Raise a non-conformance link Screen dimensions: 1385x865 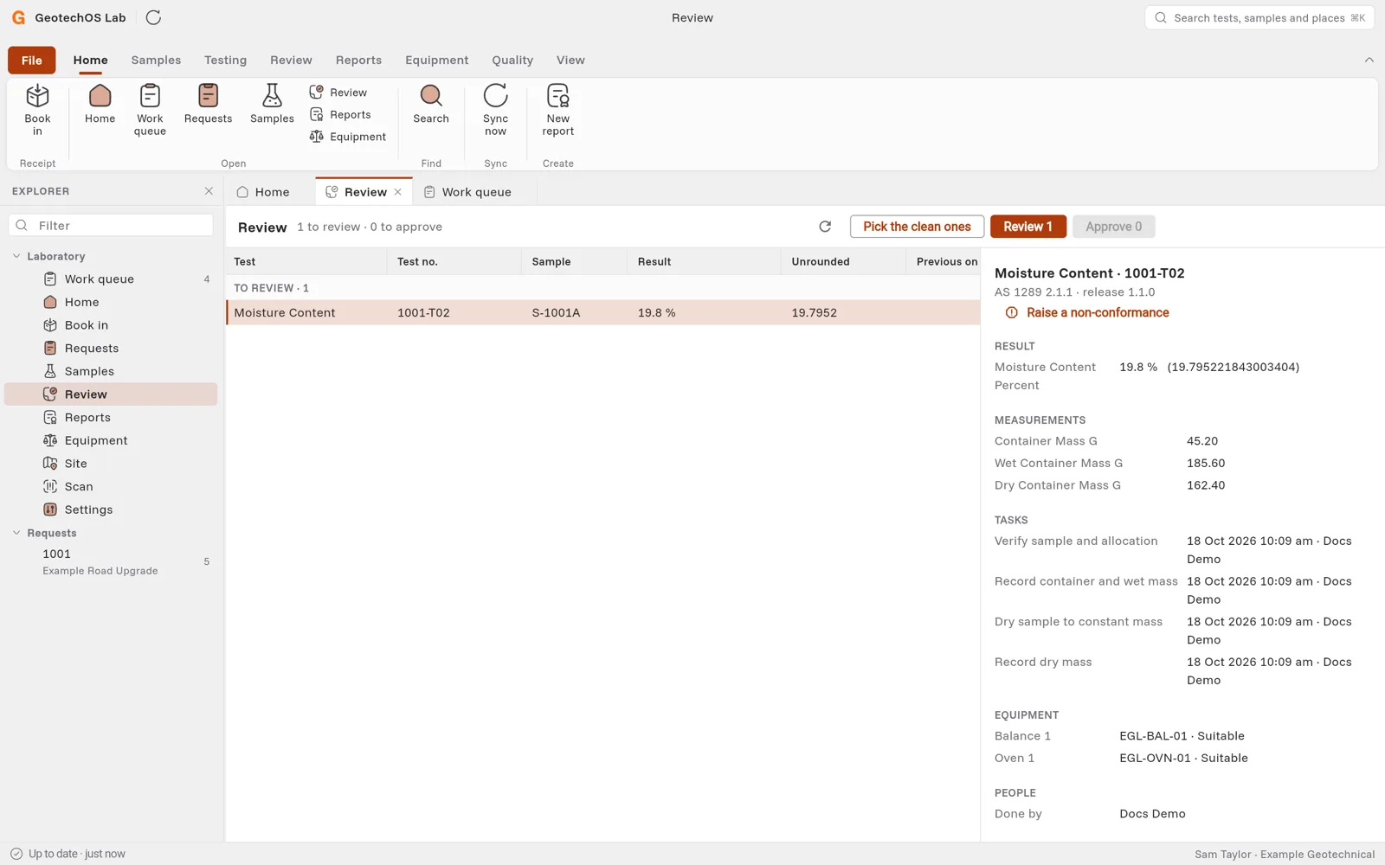[1087, 313]
